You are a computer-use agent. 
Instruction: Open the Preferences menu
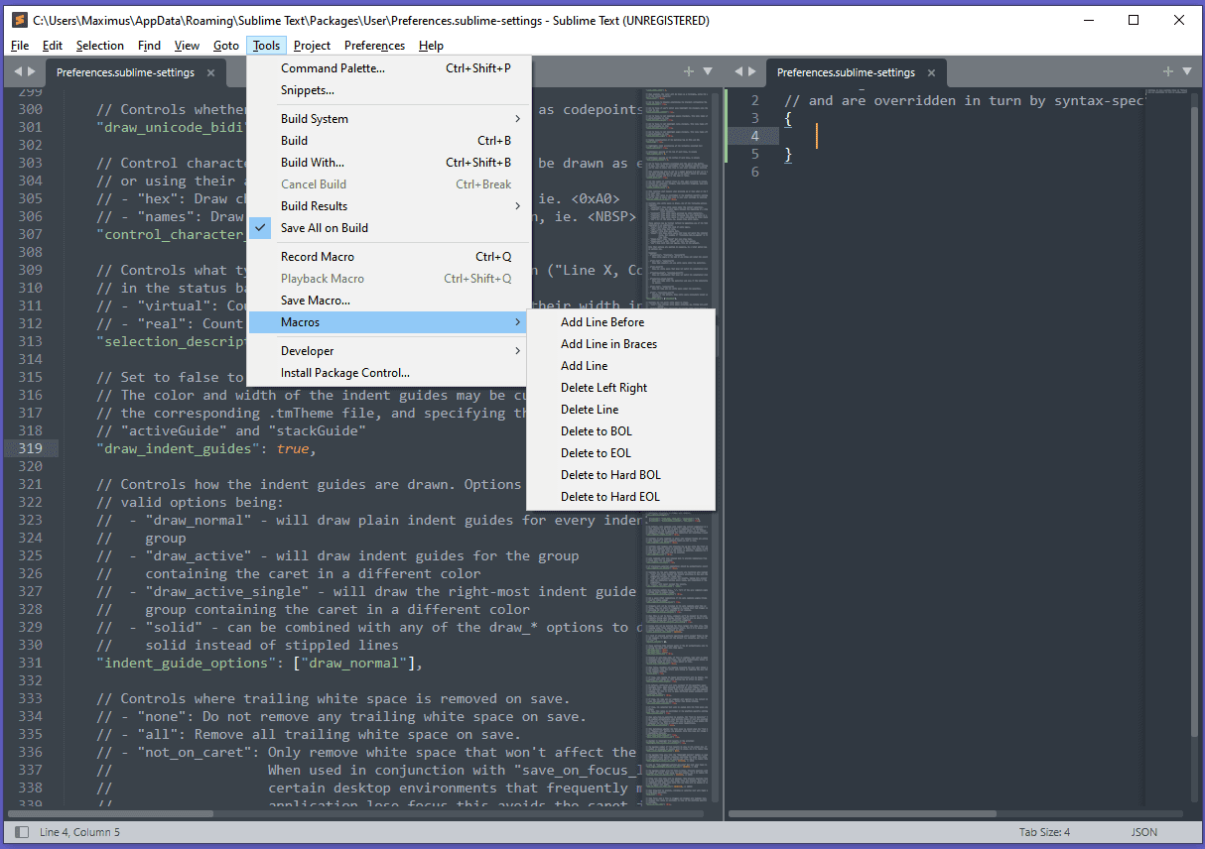click(374, 46)
